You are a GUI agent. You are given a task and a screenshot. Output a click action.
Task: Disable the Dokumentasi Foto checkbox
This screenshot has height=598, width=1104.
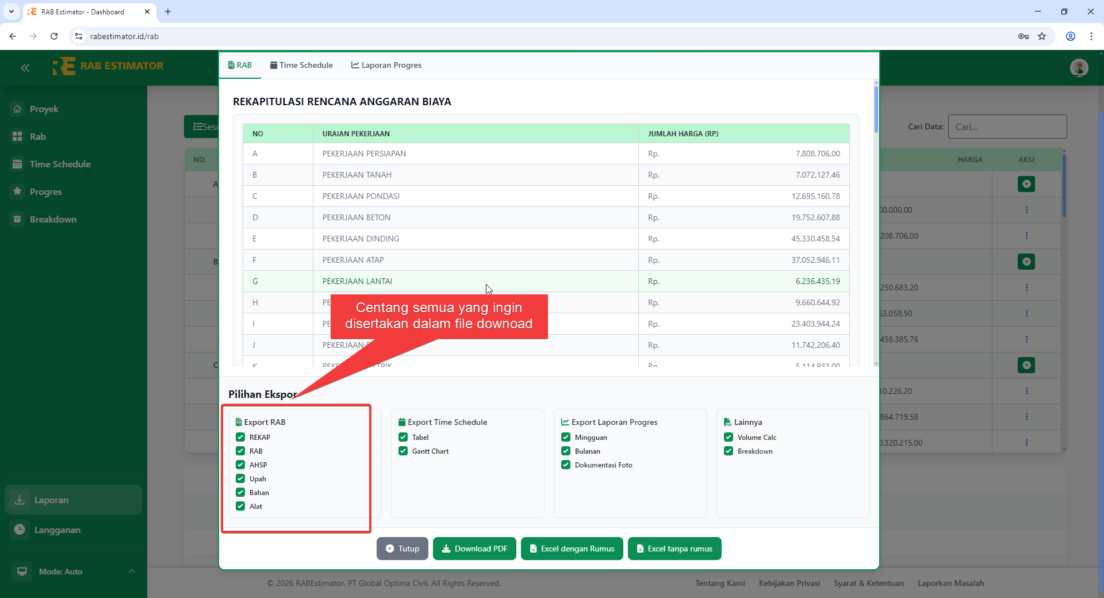click(x=566, y=465)
